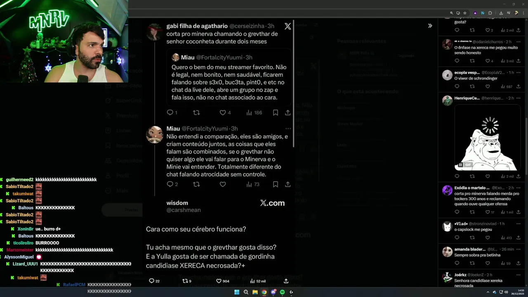Image resolution: width=528 pixels, height=297 pixels.
Task: Click the X logo on the tweet image
Action: [288, 26]
